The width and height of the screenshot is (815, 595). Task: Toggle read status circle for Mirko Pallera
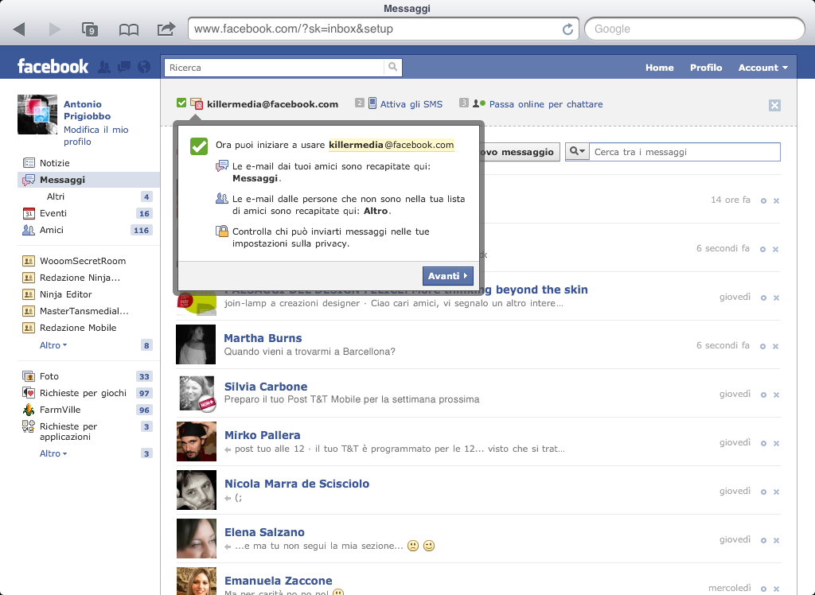click(763, 443)
